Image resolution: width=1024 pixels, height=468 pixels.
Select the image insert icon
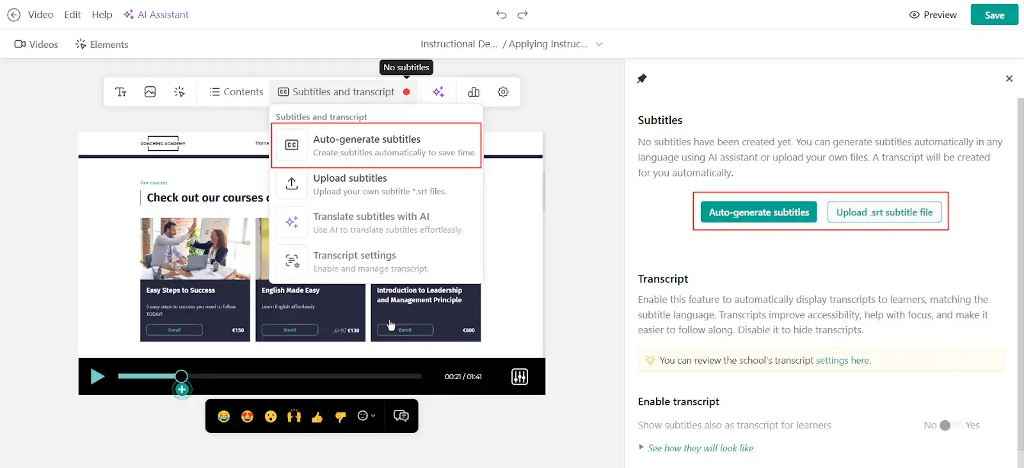click(150, 92)
